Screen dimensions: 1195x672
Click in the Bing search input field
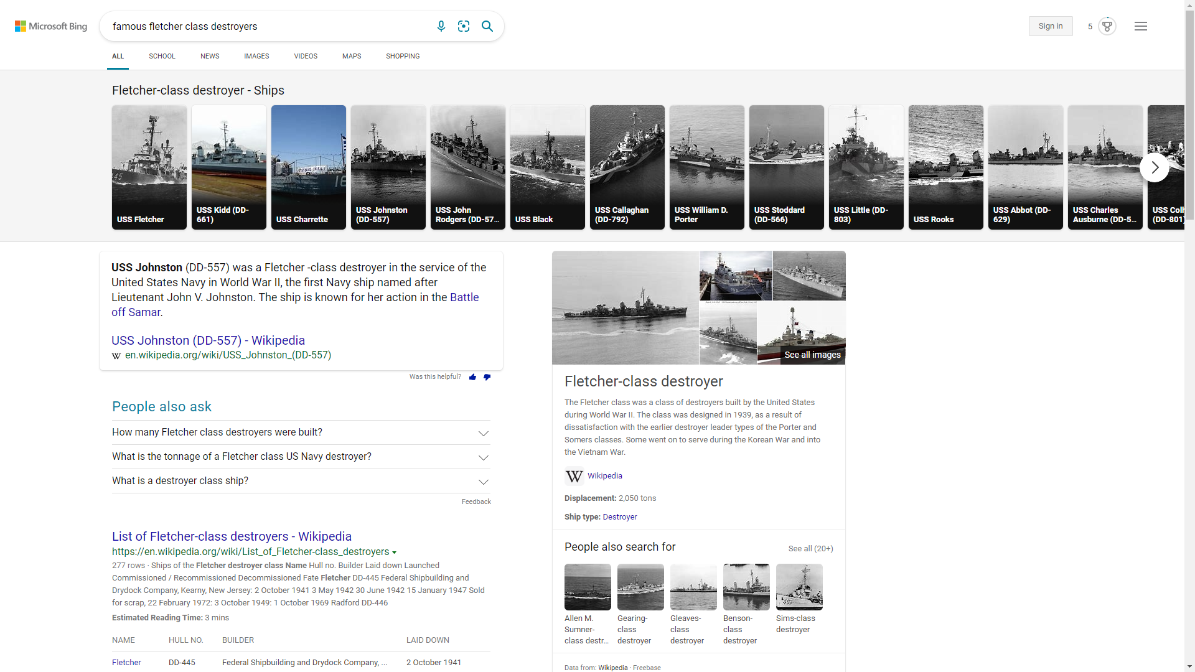(268, 26)
